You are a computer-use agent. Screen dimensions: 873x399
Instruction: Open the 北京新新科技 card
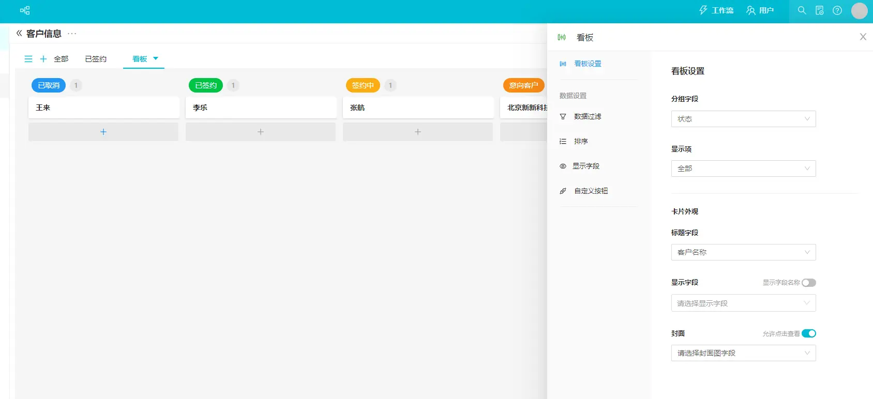[x=524, y=108]
